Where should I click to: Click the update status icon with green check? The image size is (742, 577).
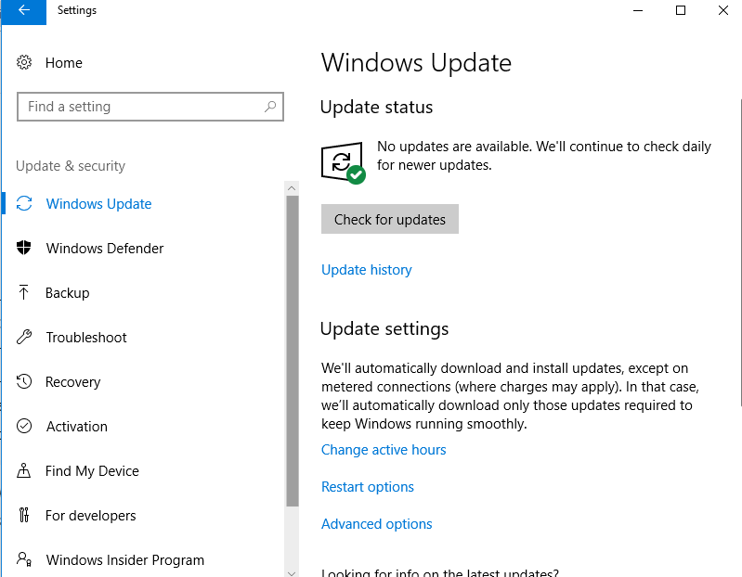(x=344, y=162)
